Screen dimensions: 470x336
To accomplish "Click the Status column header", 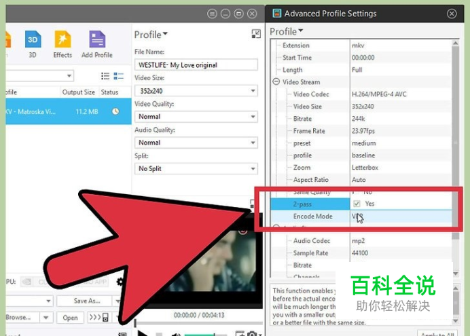I will click(x=110, y=92).
